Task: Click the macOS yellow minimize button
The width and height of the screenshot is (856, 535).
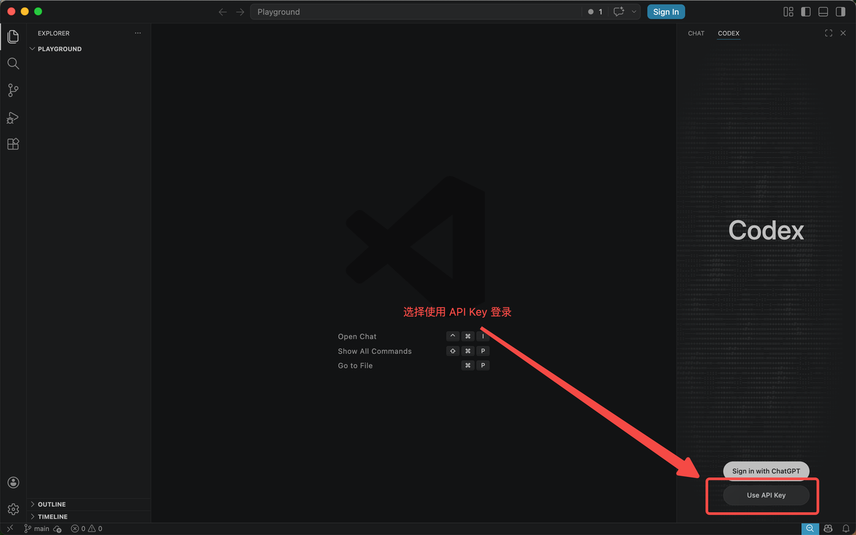Action: coord(25,11)
